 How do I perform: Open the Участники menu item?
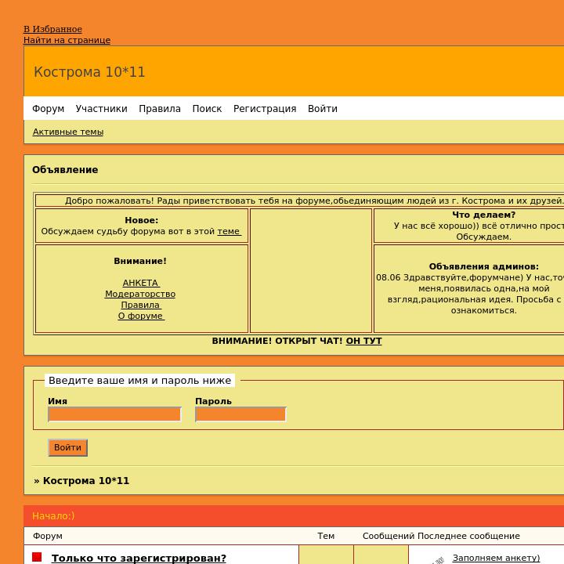coord(101,109)
